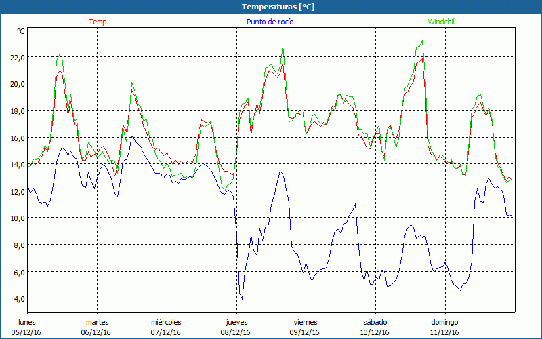The image size is (542, 339).
Task: Click the °C unit label on the y-axis
Action: click(21, 31)
